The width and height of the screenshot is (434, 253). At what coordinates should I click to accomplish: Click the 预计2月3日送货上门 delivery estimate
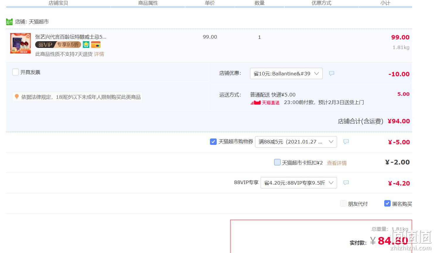pyautogui.click(x=341, y=102)
